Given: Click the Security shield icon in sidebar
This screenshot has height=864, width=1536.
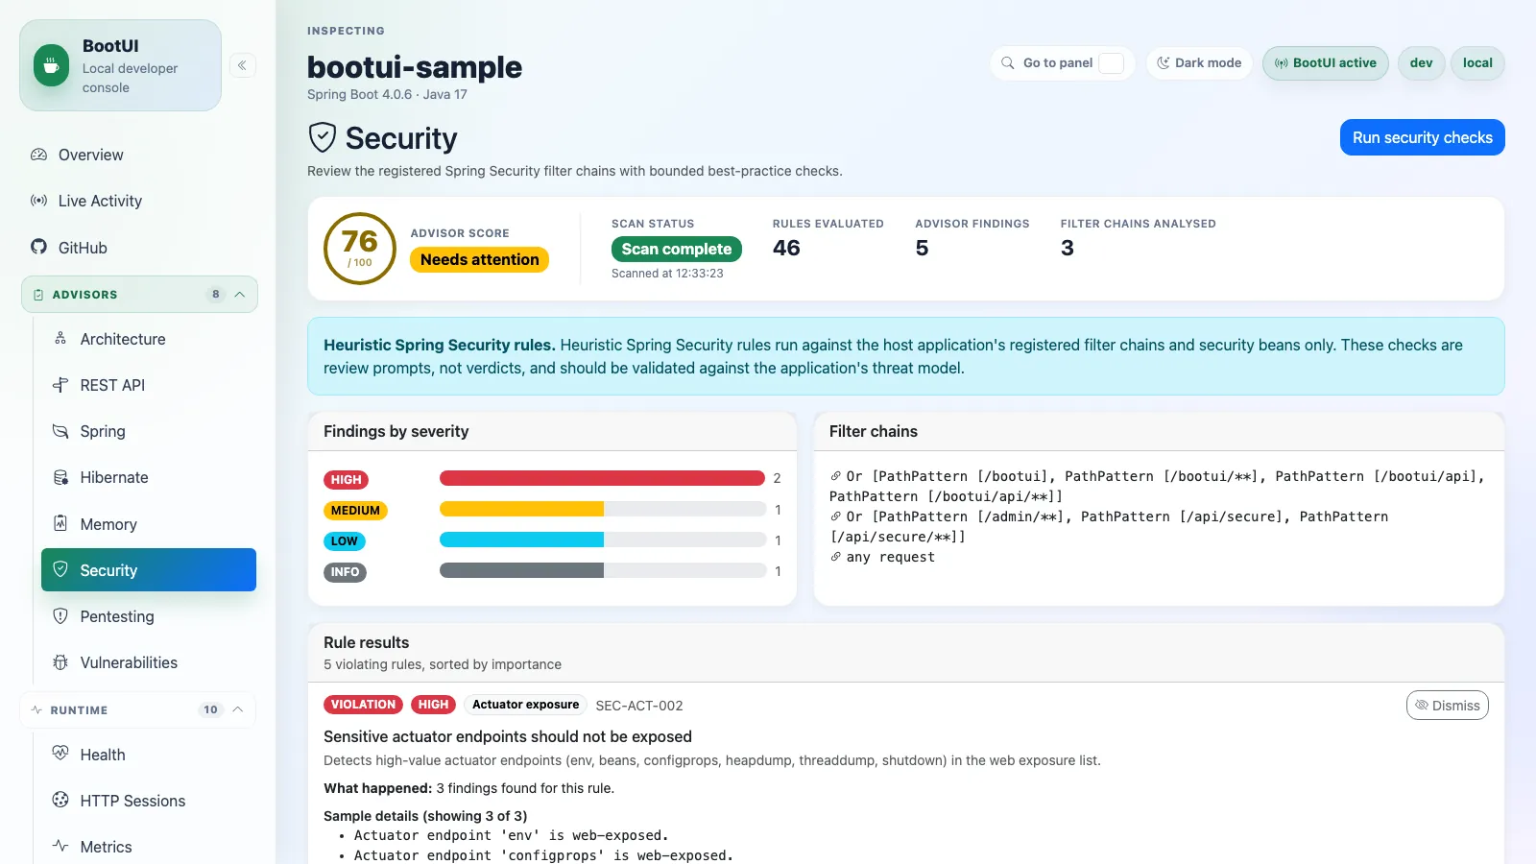Looking at the screenshot, I should [60, 569].
